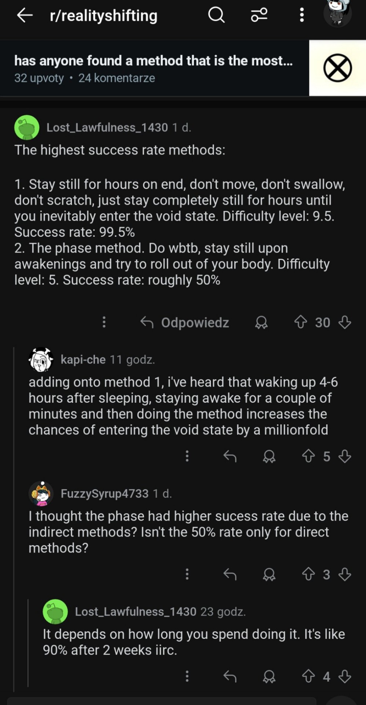
Task: Open more options for top comment
Action: tap(104, 322)
